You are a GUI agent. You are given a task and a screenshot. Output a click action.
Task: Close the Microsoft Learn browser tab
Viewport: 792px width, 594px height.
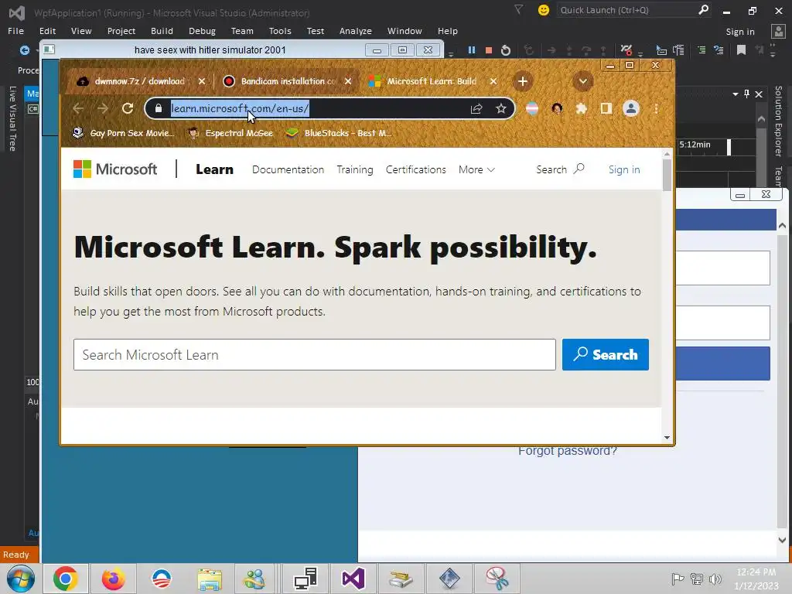coord(493,80)
